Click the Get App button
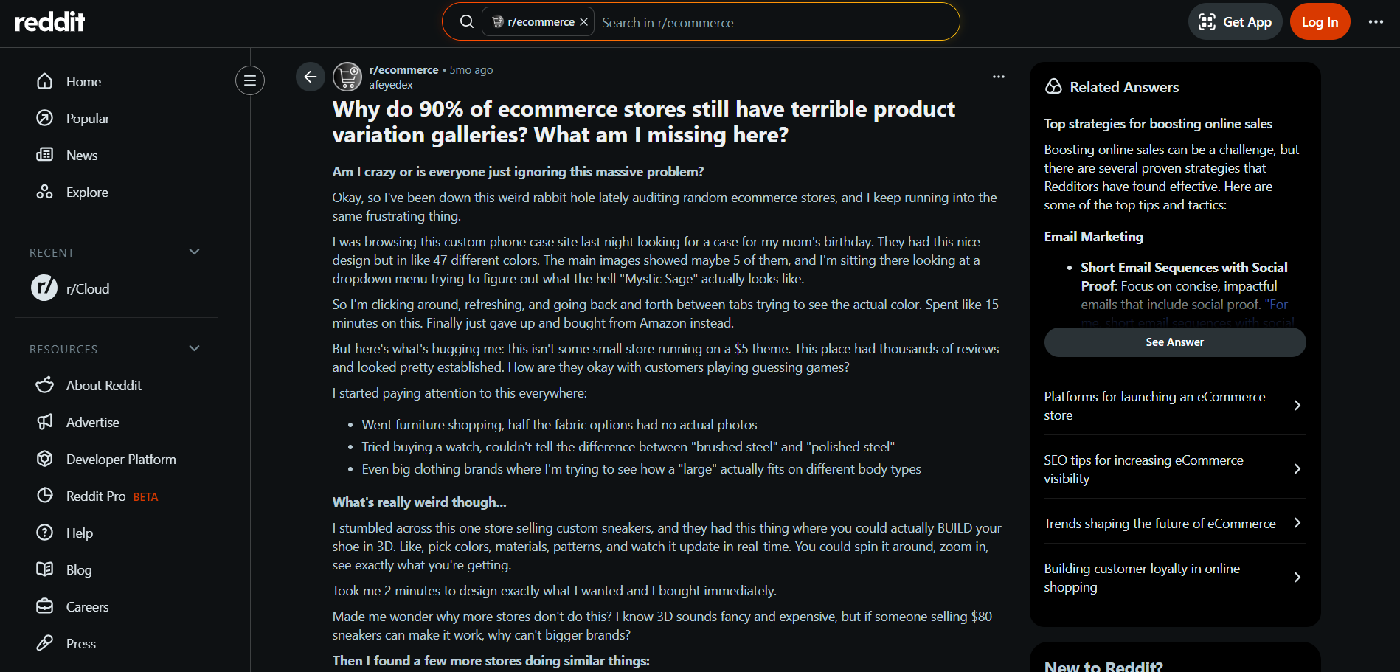 click(x=1235, y=22)
